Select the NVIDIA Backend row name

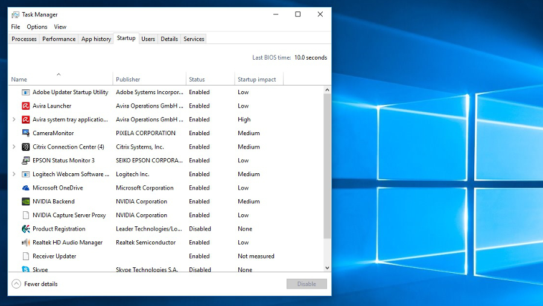(x=53, y=202)
